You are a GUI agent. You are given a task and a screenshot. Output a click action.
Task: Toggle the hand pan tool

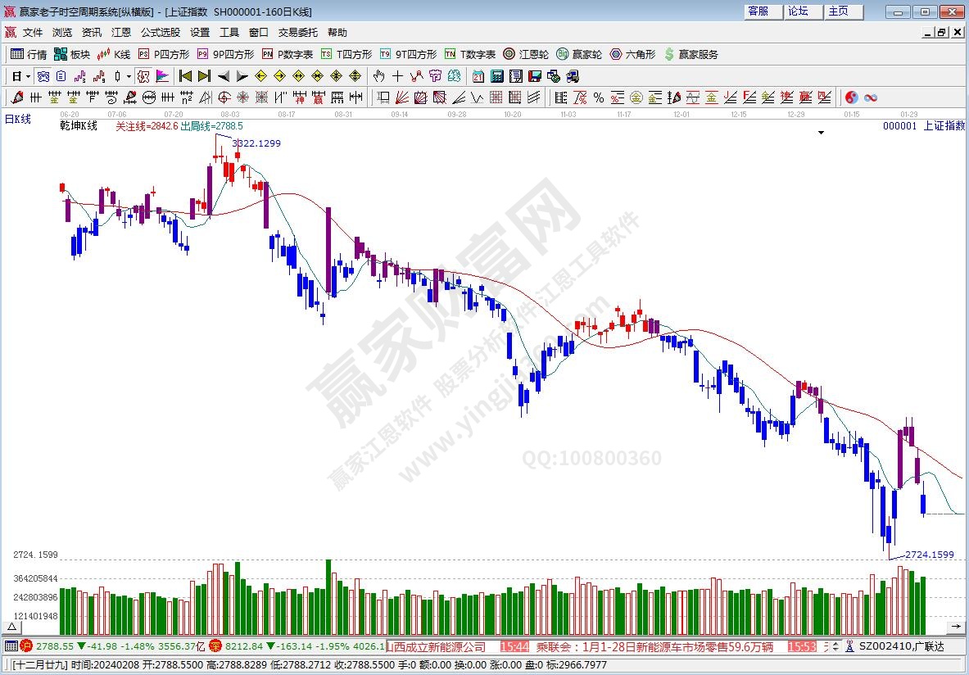point(378,76)
